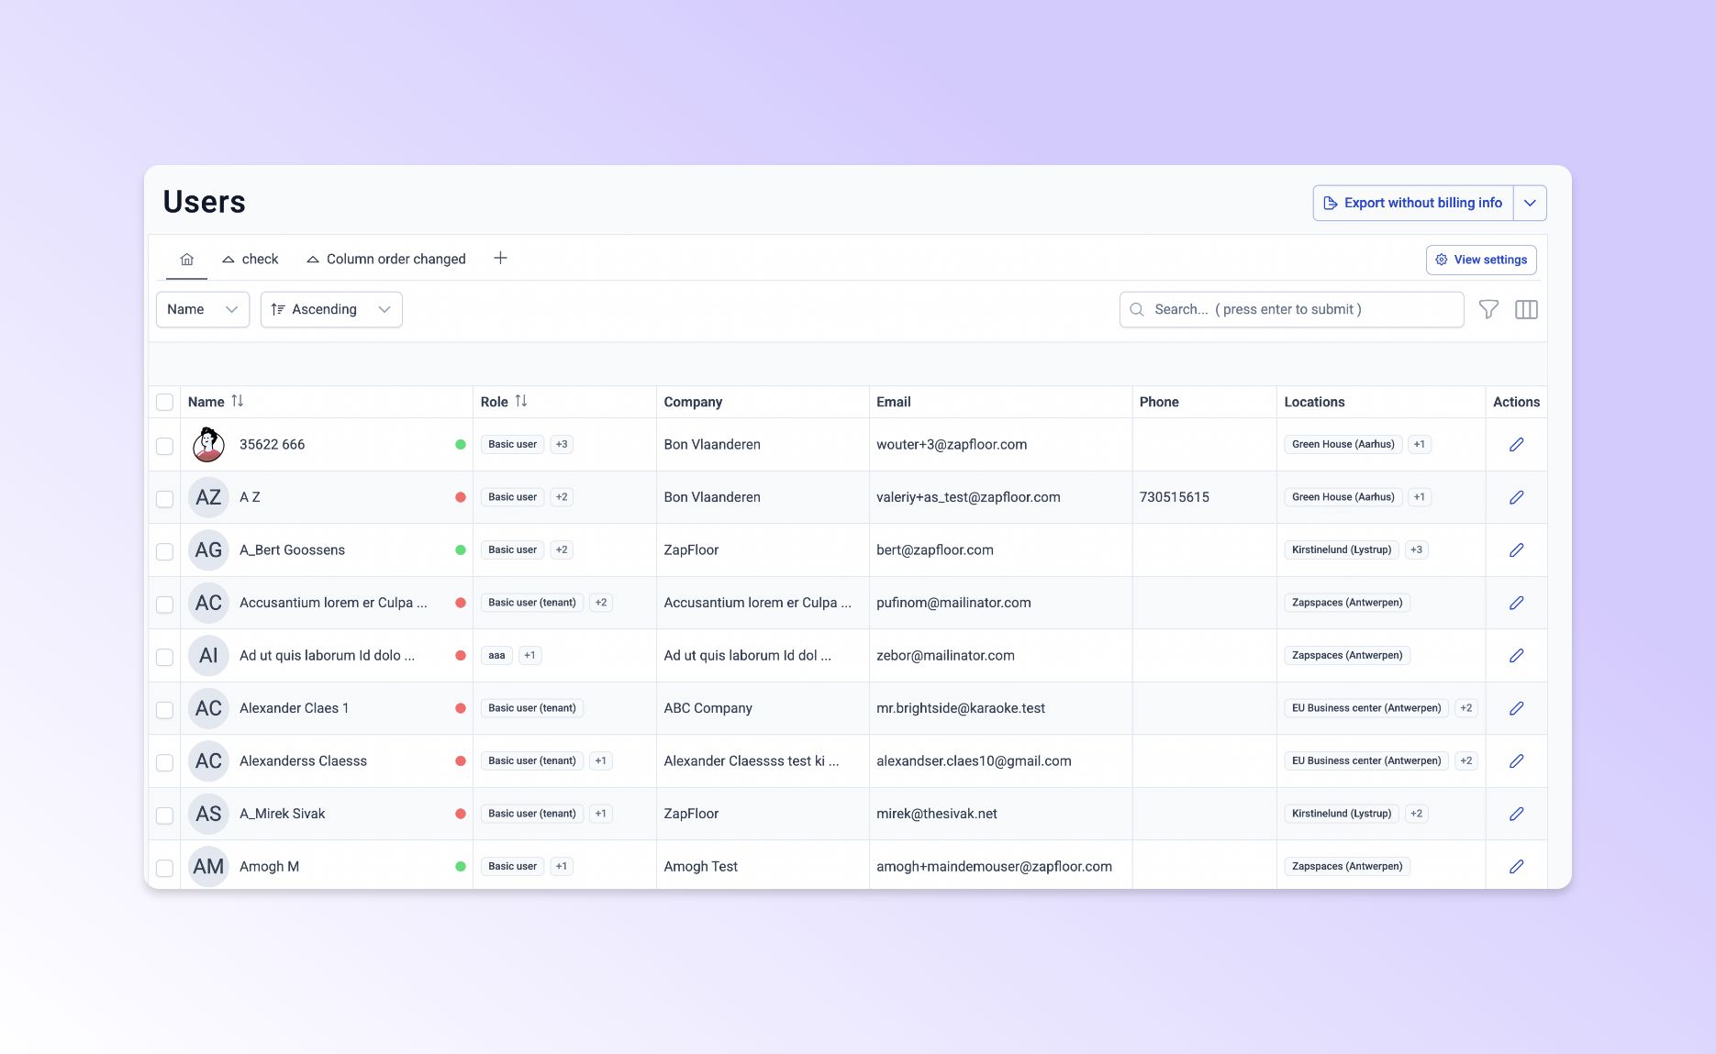Edit Alexanderss Claesss pencil icon
The height and width of the screenshot is (1054, 1716).
1516,761
